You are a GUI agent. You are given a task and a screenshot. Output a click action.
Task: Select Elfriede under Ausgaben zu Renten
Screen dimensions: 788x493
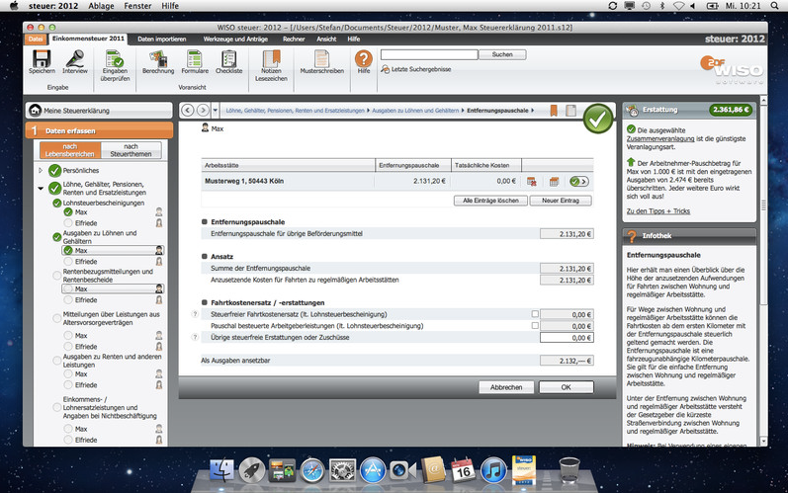point(86,385)
